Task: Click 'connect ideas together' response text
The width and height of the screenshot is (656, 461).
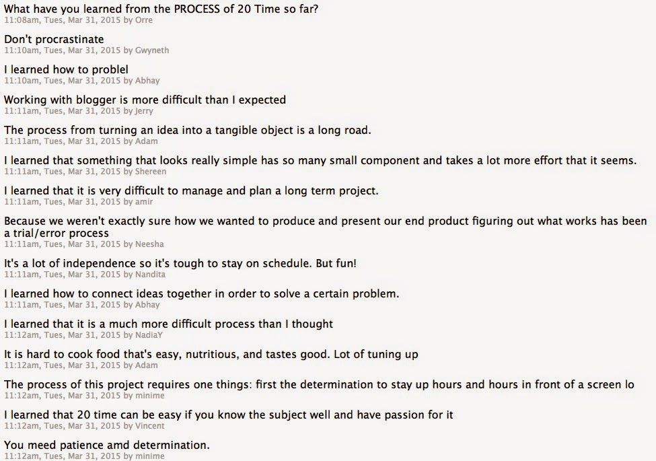Action: point(201,294)
